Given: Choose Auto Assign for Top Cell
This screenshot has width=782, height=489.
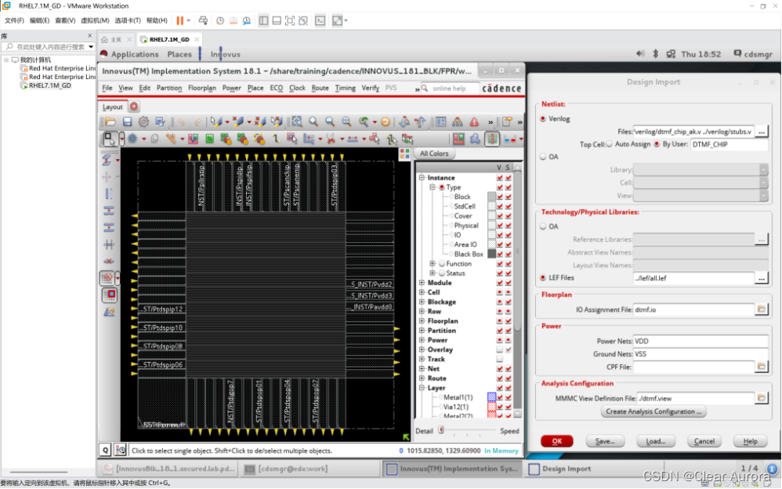Looking at the screenshot, I should (x=609, y=144).
